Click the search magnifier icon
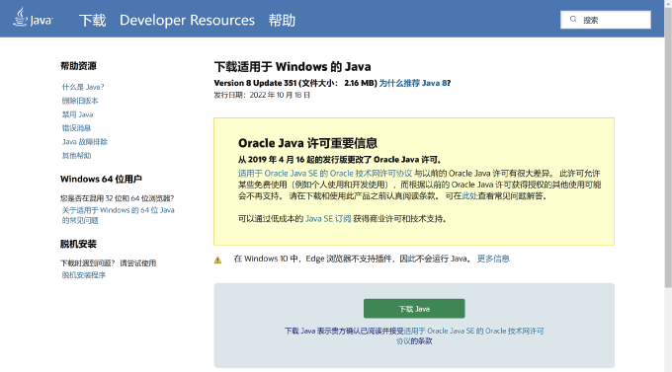 coord(573,20)
